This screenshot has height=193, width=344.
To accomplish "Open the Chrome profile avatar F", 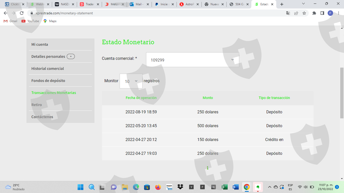I will [330, 13].
